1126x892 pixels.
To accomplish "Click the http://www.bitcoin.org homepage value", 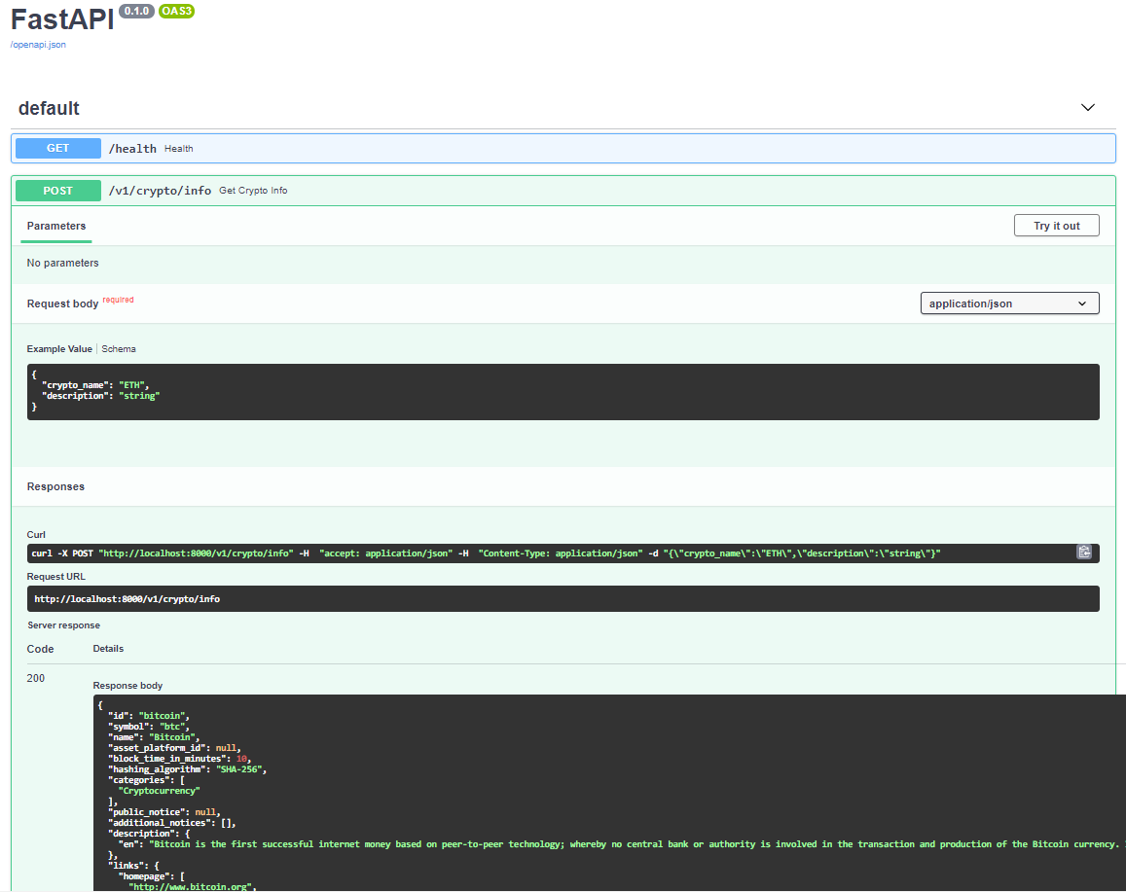I will click(192, 886).
